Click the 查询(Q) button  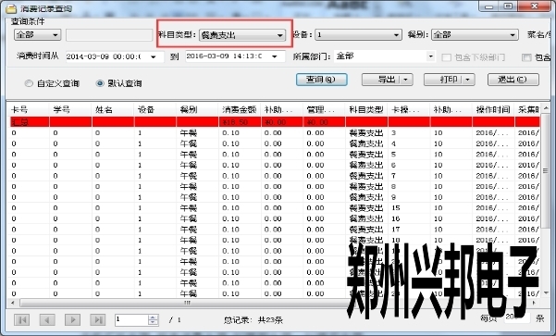pos(321,80)
